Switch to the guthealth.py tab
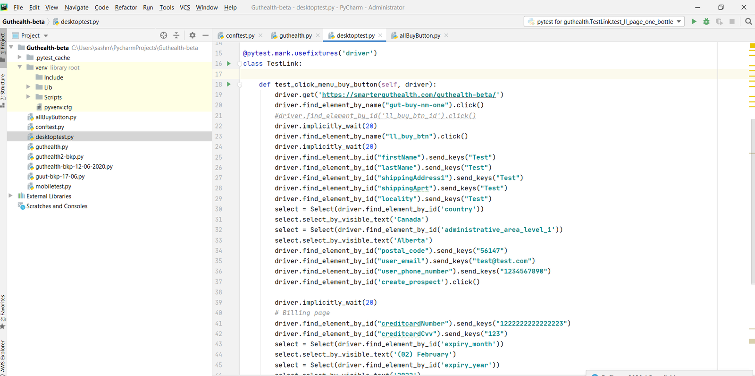This screenshot has width=755, height=376. click(295, 35)
